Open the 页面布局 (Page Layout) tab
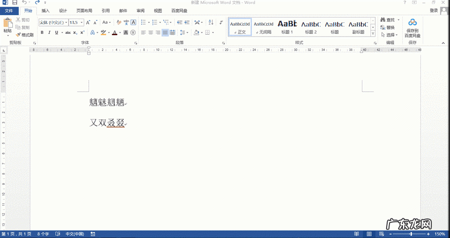Image resolution: width=450 pixels, height=238 pixels. point(84,10)
